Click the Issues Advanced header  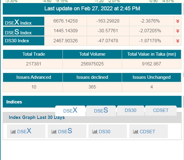click(x=34, y=77)
